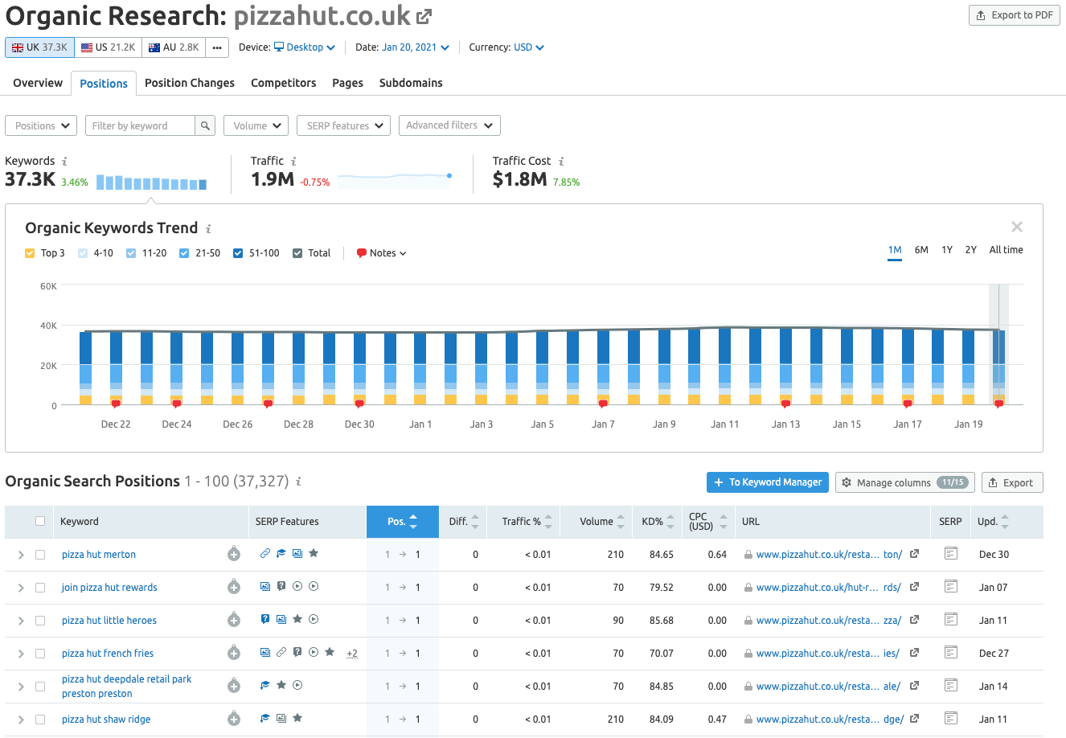
Task: Open the Currency USD dropdown
Action: click(x=529, y=47)
